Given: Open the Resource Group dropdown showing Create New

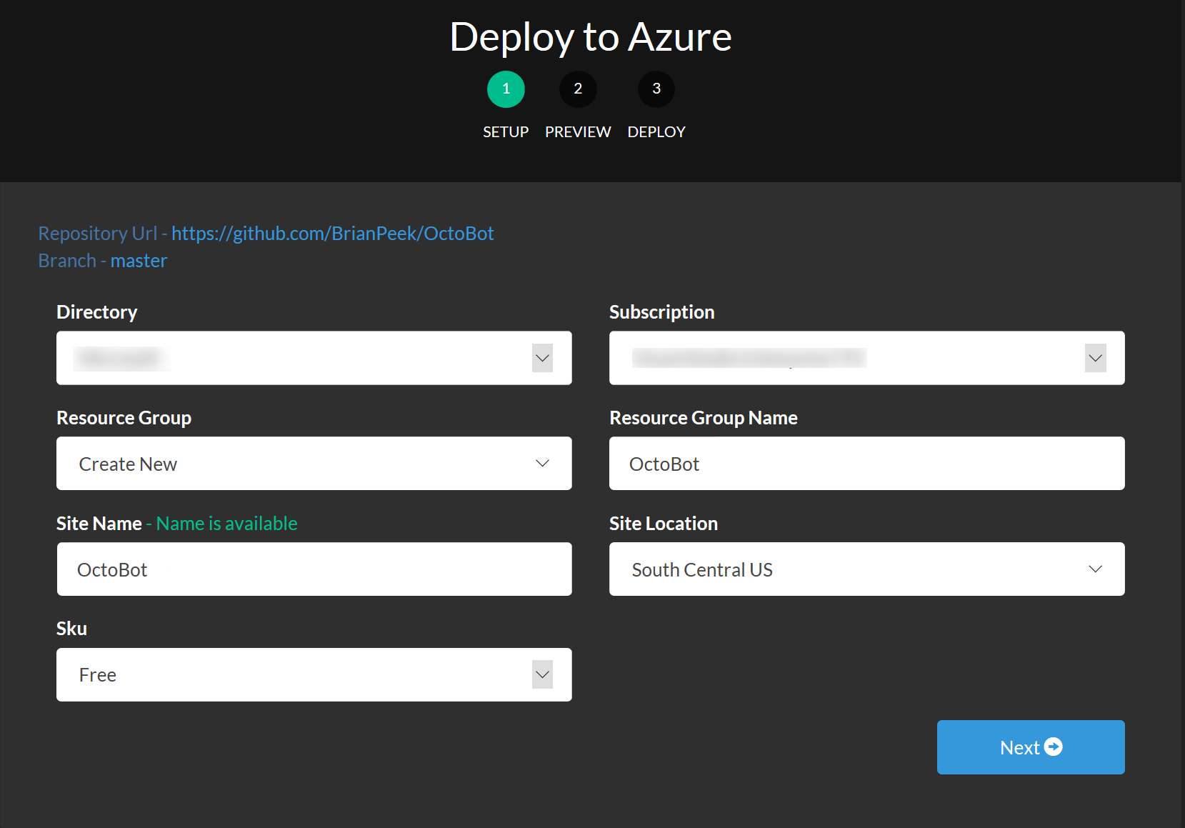Looking at the screenshot, I should [x=314, y=463].
